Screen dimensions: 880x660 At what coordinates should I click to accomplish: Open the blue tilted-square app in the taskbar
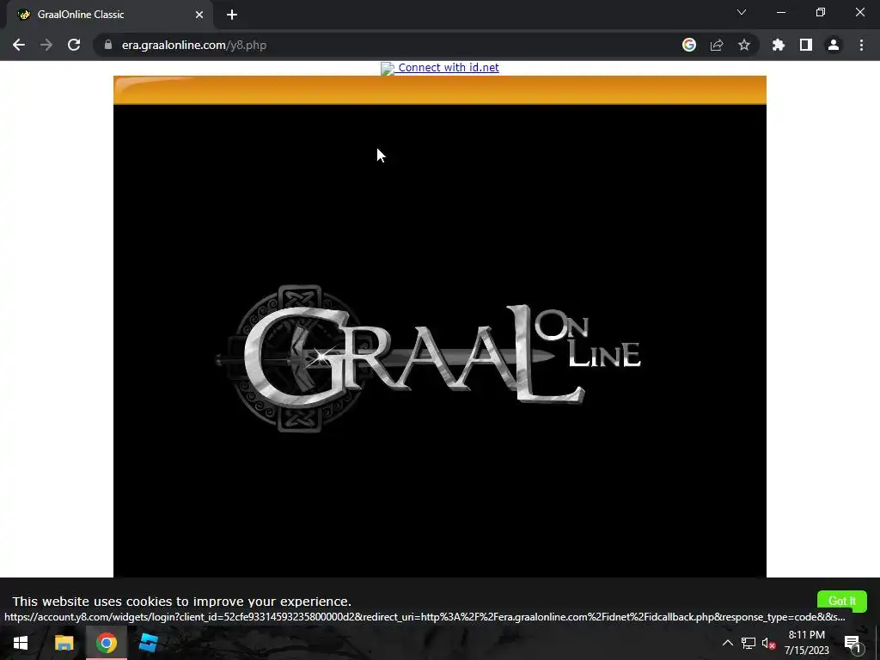click(x=148, y=643)
